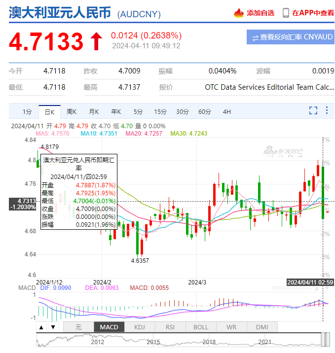Switch chart to 1分 interval
The width and height of the screenshot is (335, 353).
(27, 111)
